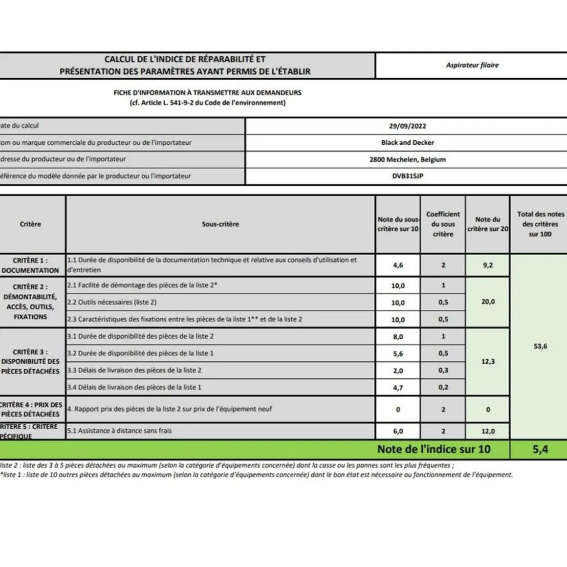This screenshot has width=567, height=567.
Task: Select '3.3 Délais de livraison des pièces de la liste 2'
Action: [220, 371]
